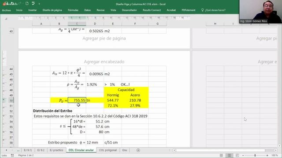Viewport: 282px width, 158px height.
Task: Select column C header
Action: [77, 24]
